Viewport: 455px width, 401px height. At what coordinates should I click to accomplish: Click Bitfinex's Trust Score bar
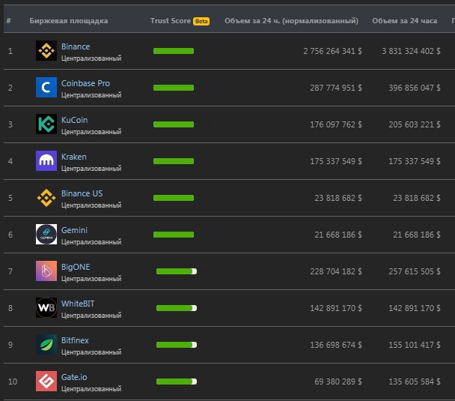(x=177, y=345)
